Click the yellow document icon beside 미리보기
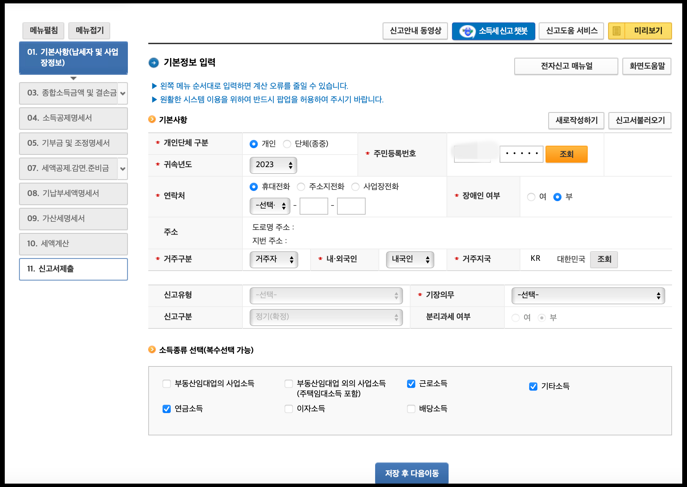This screenshot has width=687, height=487. 617,31
